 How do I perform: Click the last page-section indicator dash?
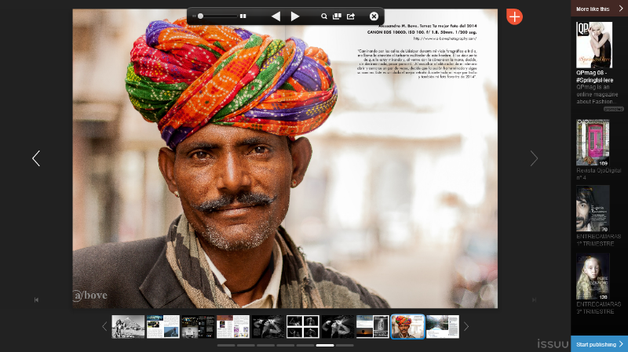pos(345,345)
